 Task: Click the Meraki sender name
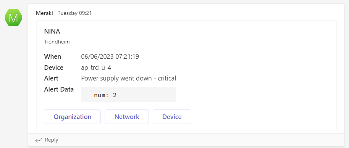coord(44,13)
